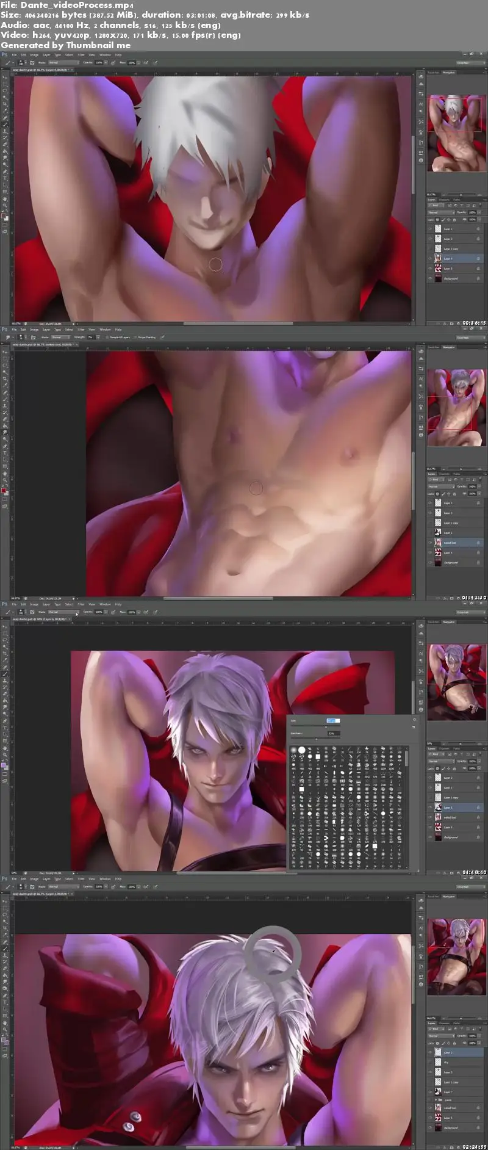Choose the Type tool in the 00:36:15 frame
488x1150 pixels.
pos(5,178)
